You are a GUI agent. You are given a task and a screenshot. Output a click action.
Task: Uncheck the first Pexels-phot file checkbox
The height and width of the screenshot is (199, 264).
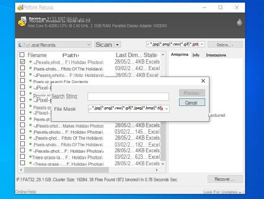tap(23, 61)
